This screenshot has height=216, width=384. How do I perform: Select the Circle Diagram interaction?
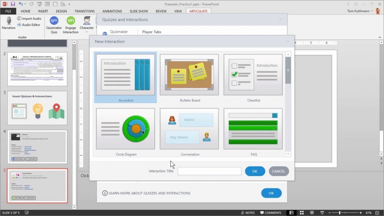(125, 132)
